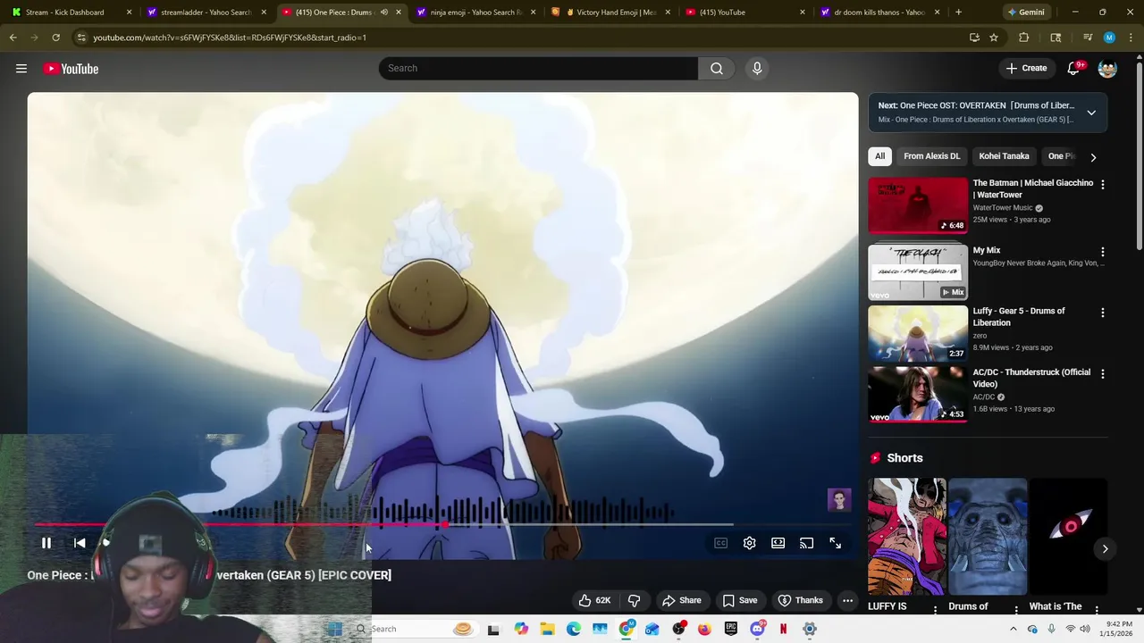Screen dimensions: 1144x643
Task: Open More actions three-dot button
Action: [848, 600]
